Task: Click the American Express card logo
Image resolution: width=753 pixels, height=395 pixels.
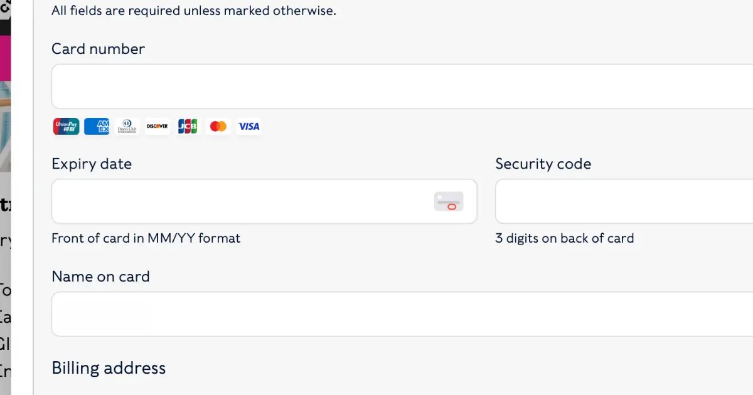Action: [x=97, y=126]
